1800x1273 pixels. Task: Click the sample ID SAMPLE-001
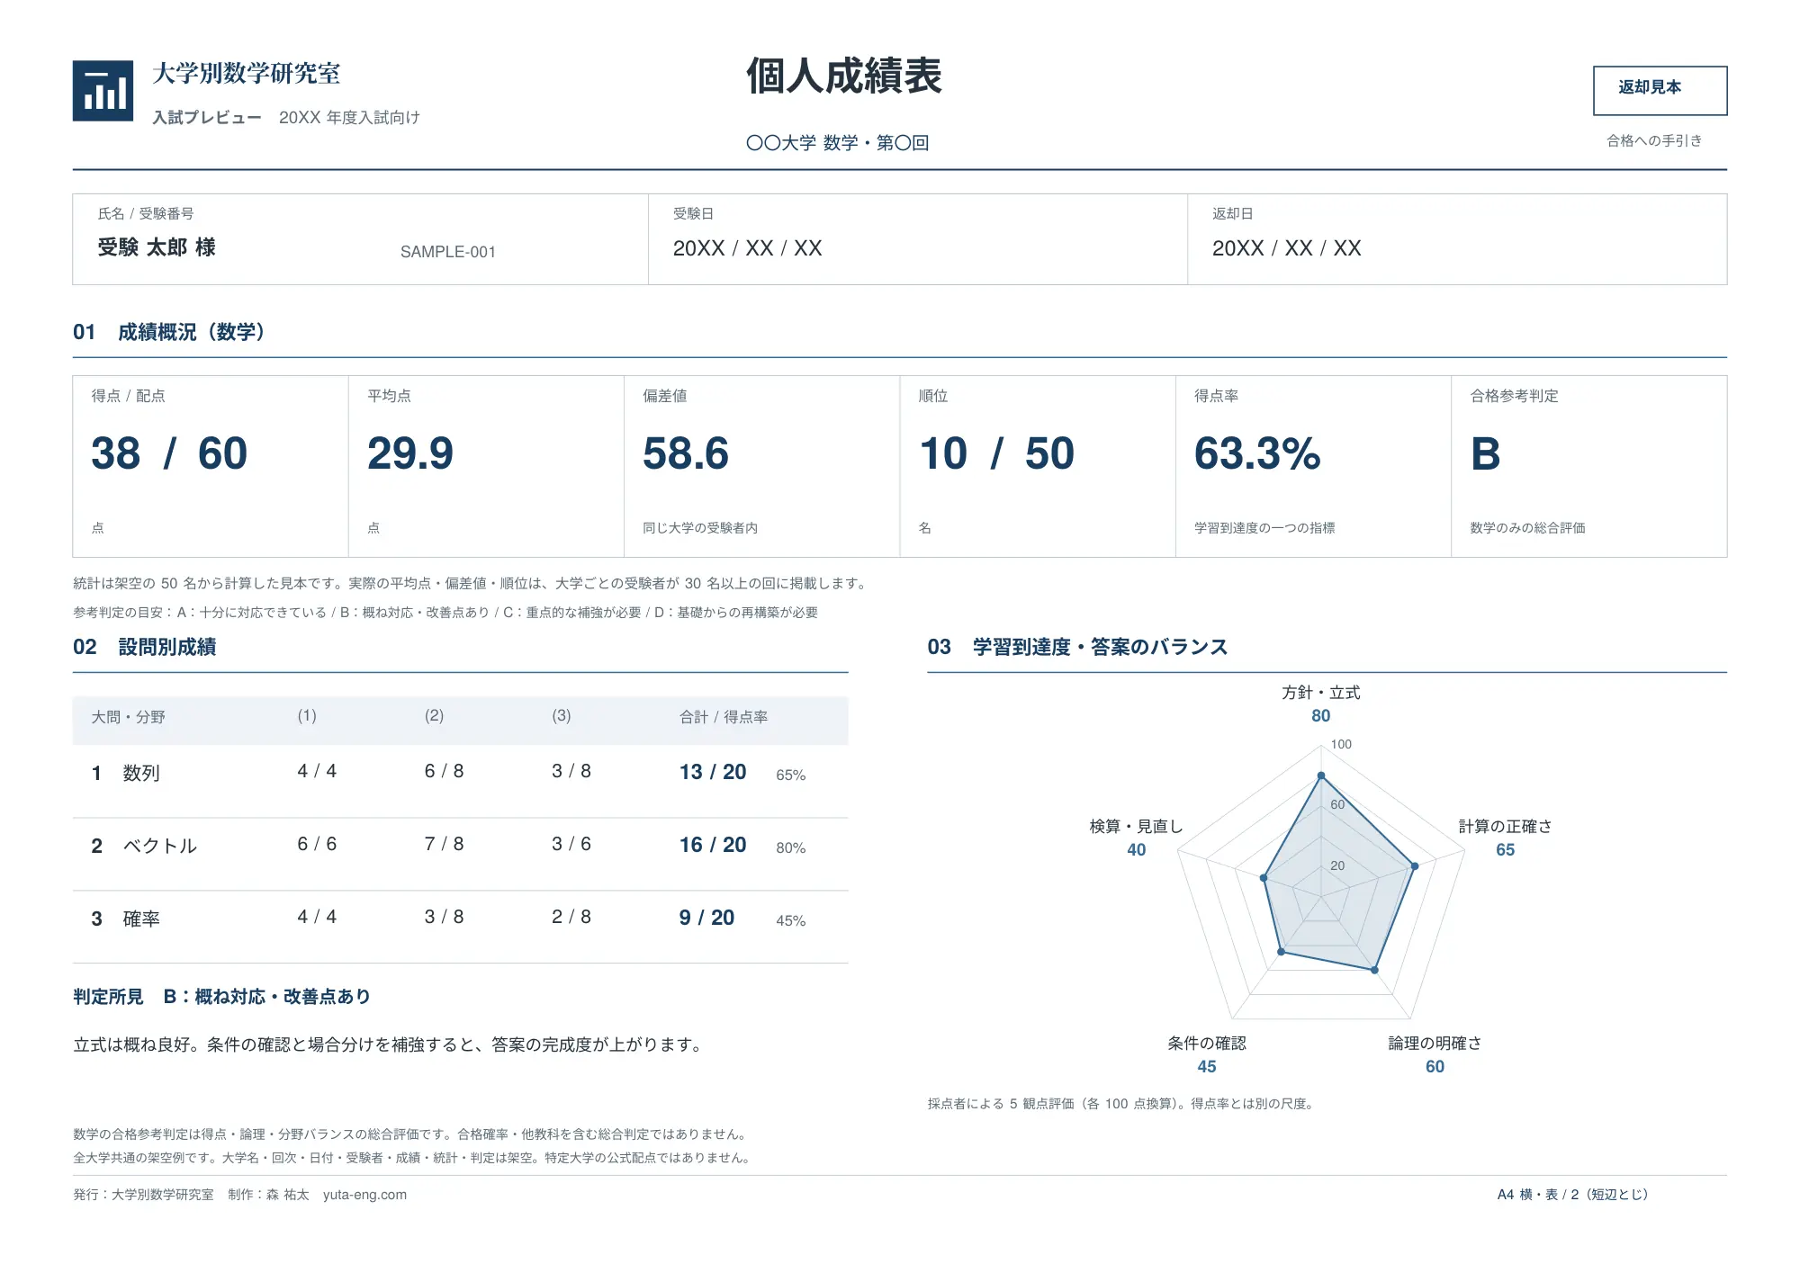click(448, 252)
